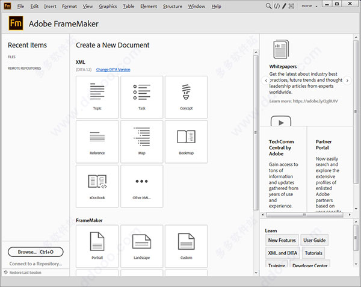This screenshot has width=361, height=287.
Task: Click right arrow of horizontal resources scrollbar
Action: tap(350, 215)
